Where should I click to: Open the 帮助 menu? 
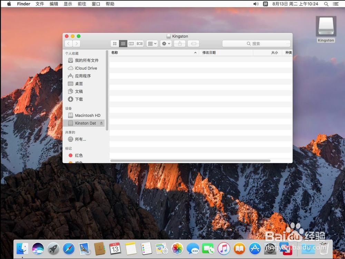(110, 4)
